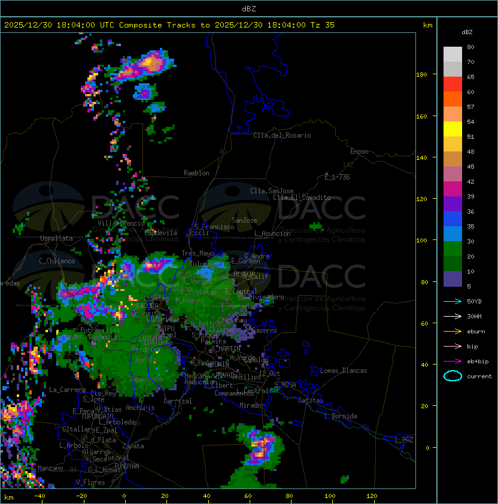The width and height of the screenshot is (498, 504).
Task: Select the purple 36-39 dBZ swatch
Action: click(x=453, y=204)
